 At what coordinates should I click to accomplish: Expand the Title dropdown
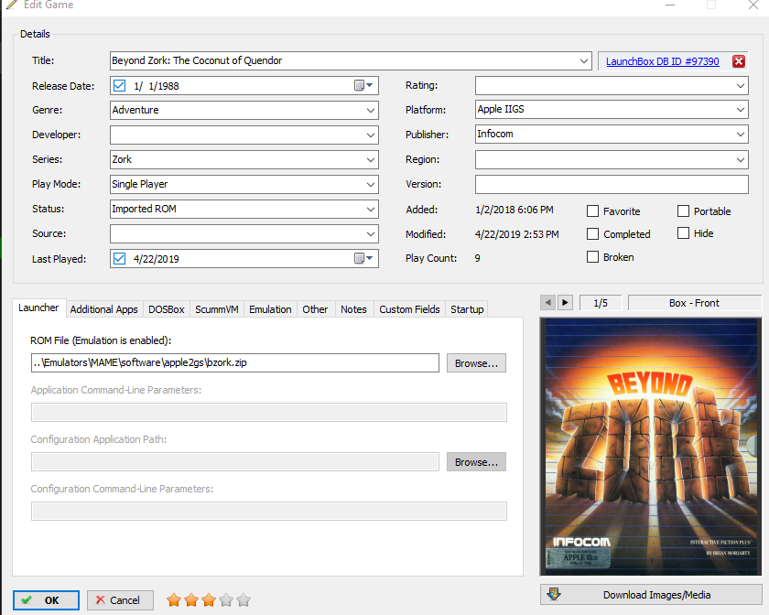(584, 60)
